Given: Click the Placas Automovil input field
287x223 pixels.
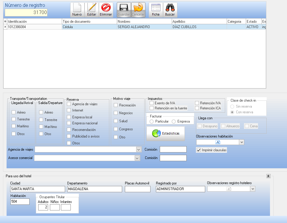Looking at the screenshot, I should pyautogui.click(x=137, y=189).
